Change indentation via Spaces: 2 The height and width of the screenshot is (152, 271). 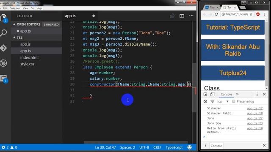pos(127,147)
